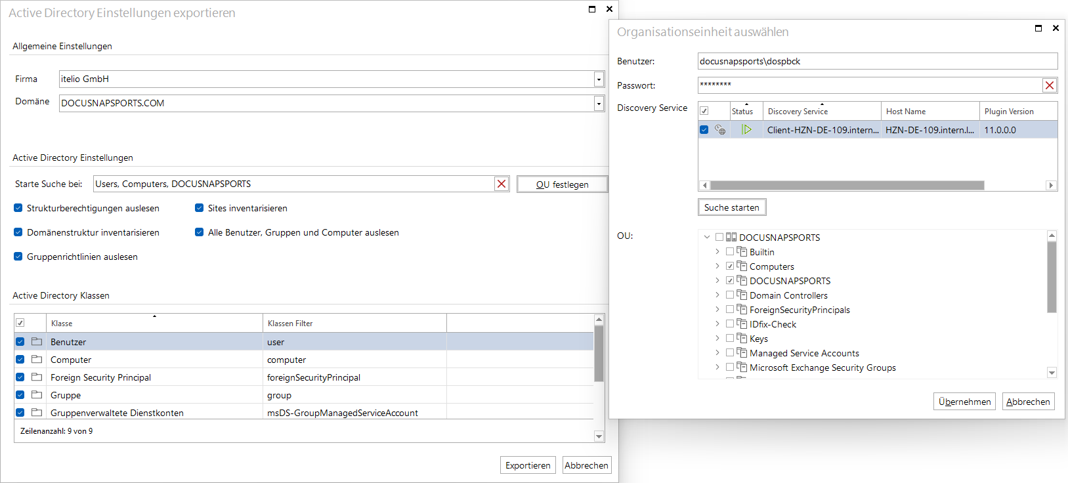Click the OU tree vertical scrollbar thumb
The height and width of the screenshot is (483, 1068).
click(x=1052, y=277)
